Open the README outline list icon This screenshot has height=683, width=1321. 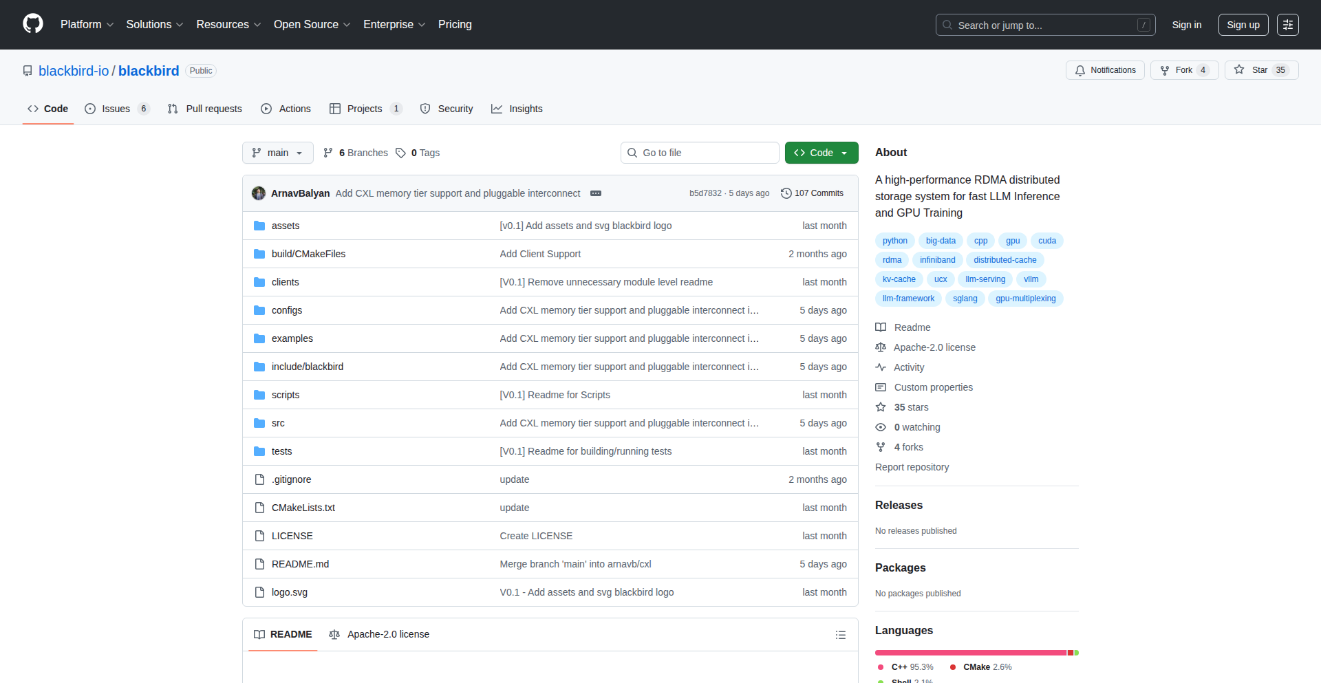pos(840,635)
